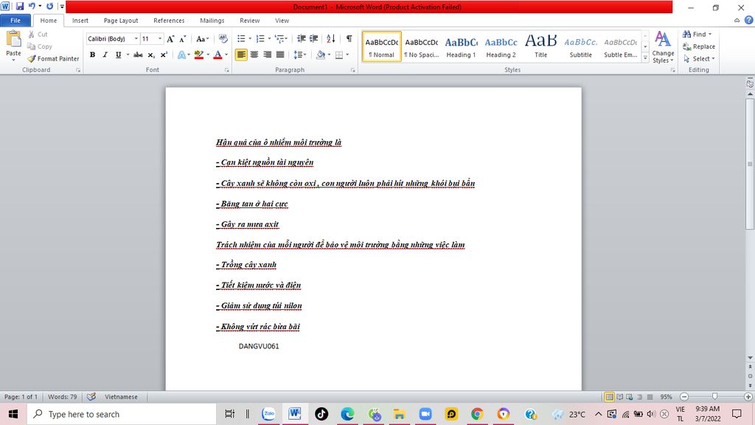Click Words: 79 count in status bar
This screenshot has height=425, width=755.
point(62,396)
